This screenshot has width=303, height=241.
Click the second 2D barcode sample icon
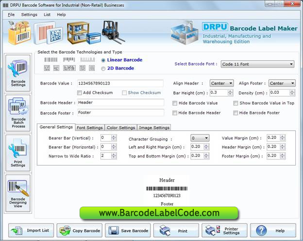(56, 68)
